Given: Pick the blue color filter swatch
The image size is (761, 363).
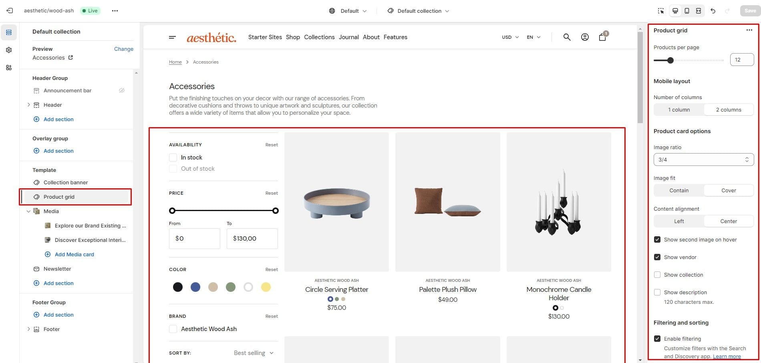Looking at the screenshot, I should pos(195,287).
